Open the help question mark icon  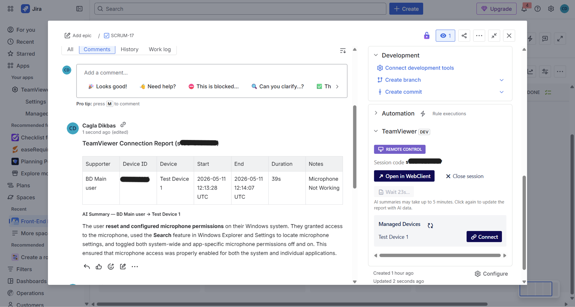click(537, 9)
